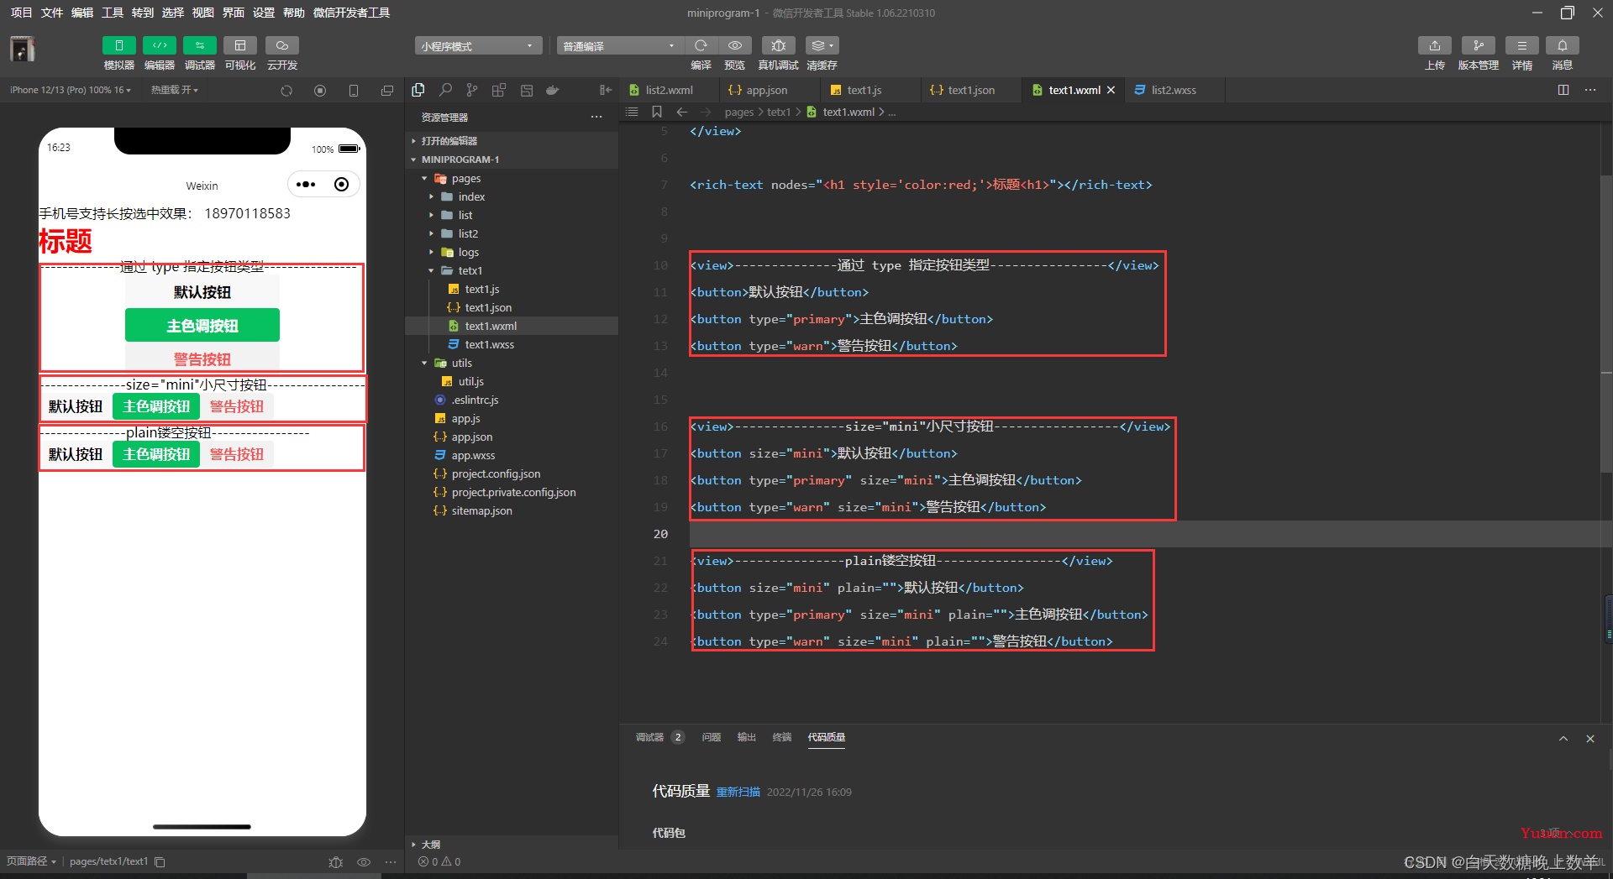The image size is (1613, 879).
Task: Open project details (详情)
Action: click(x=1521, y=45)
